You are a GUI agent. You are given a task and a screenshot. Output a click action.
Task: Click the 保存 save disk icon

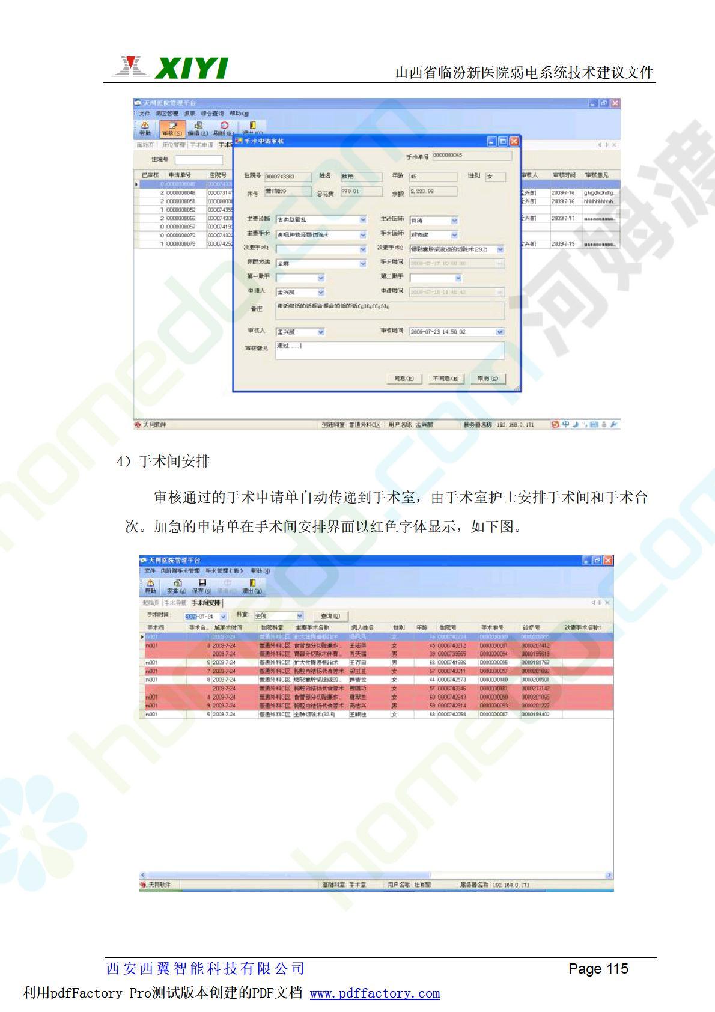tap(202, 586)
